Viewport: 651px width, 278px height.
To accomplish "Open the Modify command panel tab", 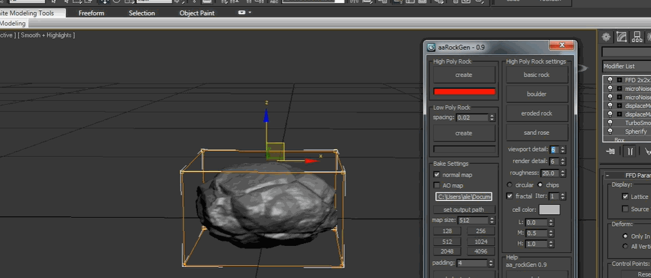I will click(621, 37).
